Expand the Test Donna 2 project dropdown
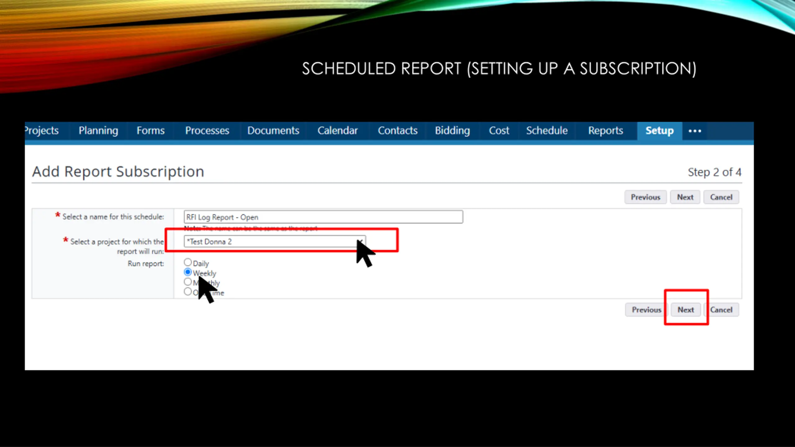This screenshot has height=447, width=795. coord(275,242)
